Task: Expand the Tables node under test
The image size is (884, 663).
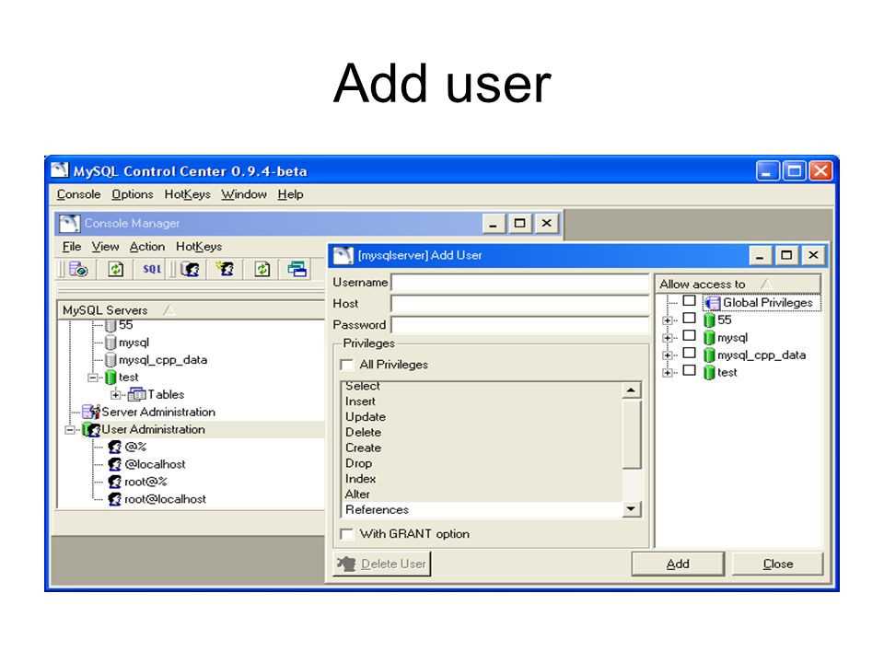Action: pos(116,395)
